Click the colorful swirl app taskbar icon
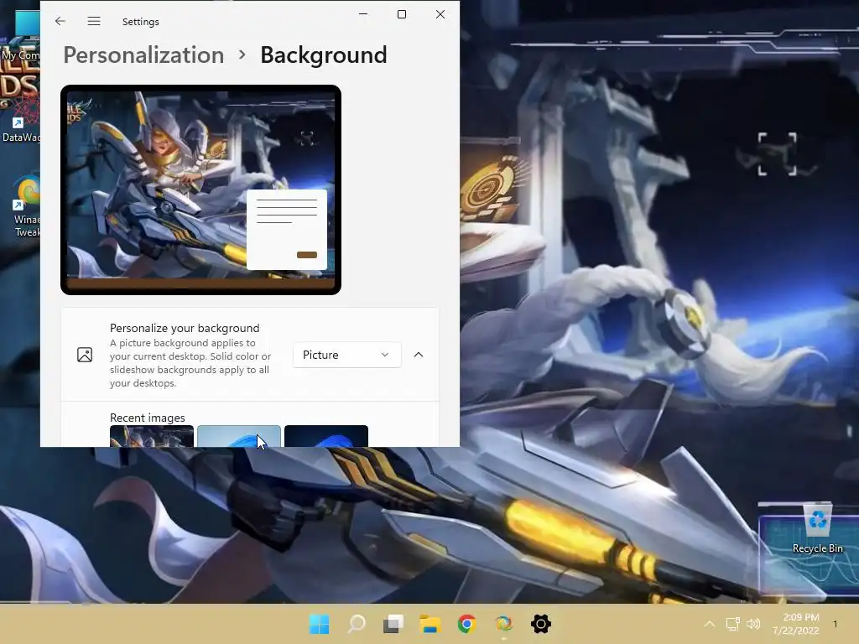The image size is (859, 644). tap(503, 624)
